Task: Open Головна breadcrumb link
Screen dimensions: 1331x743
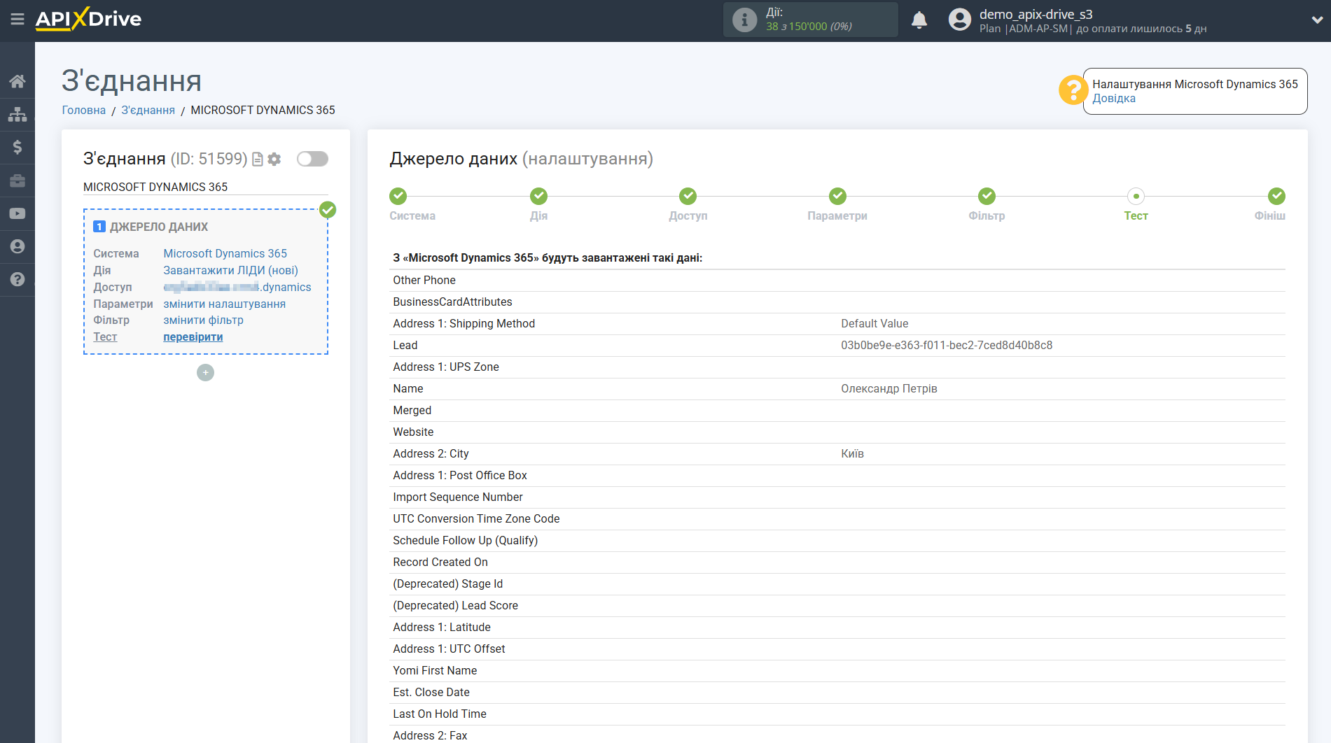Action: point(84,111)
